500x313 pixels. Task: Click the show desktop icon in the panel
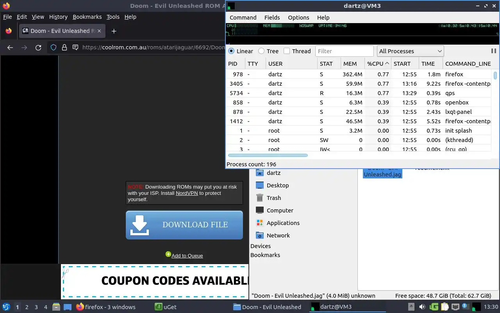tap(68, 307)
